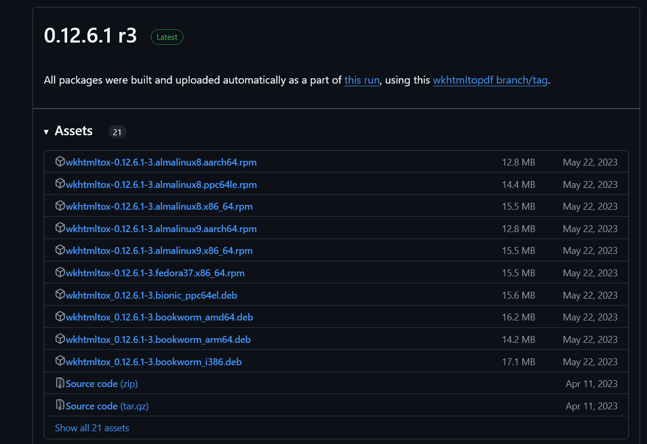
Task: Click the 14.4 MB size of almalinux8.ppc64le.rpm
Action: 519,185
